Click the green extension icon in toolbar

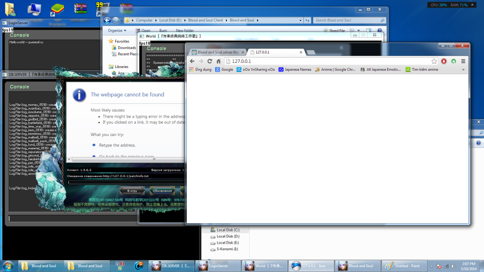pos(454,61)
